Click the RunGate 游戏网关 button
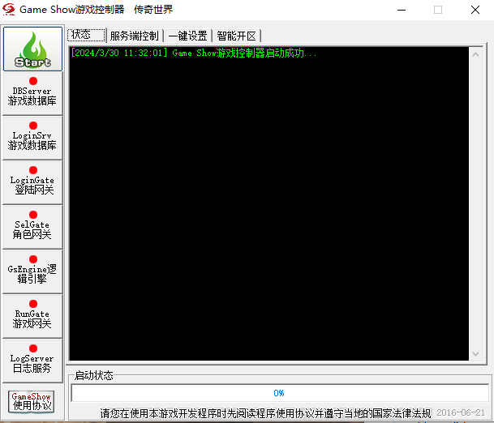 click(32, 316)
